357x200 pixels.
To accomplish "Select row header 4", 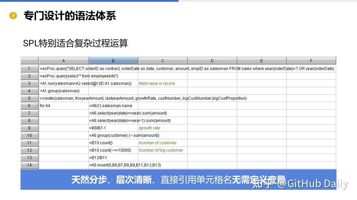I will click(x=29, y=91).
